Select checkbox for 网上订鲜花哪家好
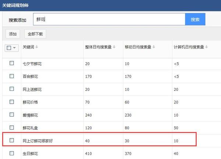221x159 pixels. [x=12, y=140]
